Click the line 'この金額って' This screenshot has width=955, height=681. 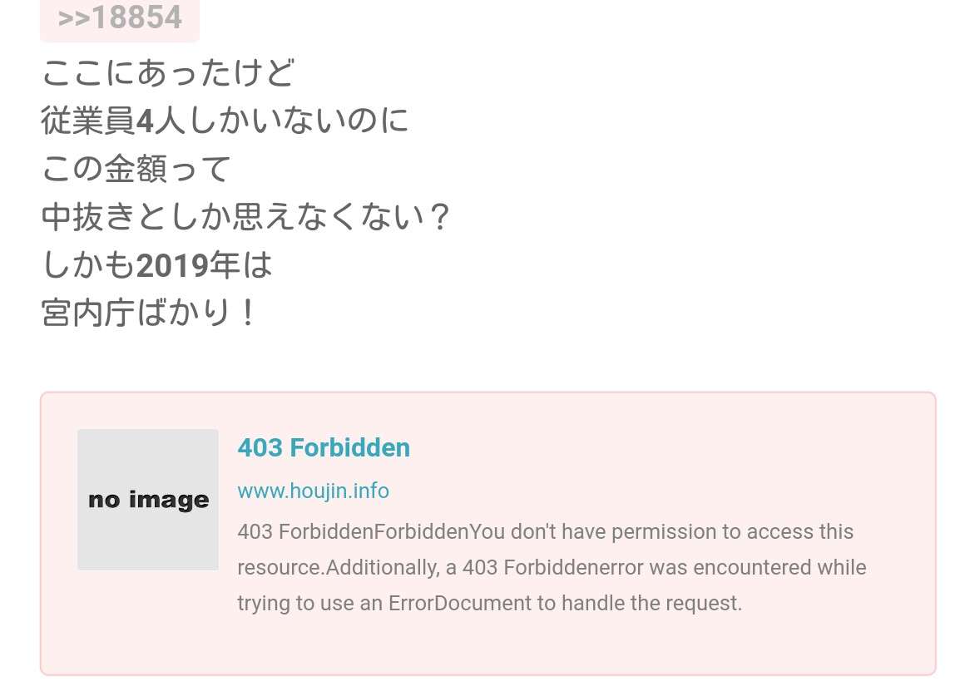click(x=136, y=168)
